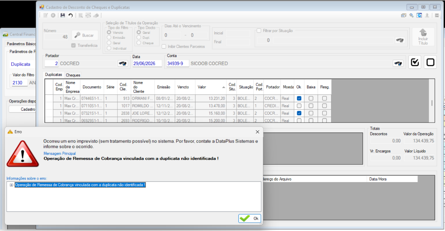Screen dimensions: 445x231
Task: Click the duplicatas grid vertical scrollbar
Action: click(x=432, y=101)
